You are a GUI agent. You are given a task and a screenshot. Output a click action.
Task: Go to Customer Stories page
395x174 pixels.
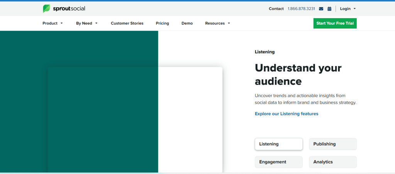(x=127, y=23)
